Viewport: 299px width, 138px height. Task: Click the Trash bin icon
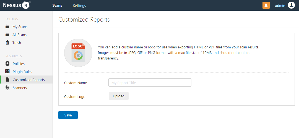coord(7,43)
